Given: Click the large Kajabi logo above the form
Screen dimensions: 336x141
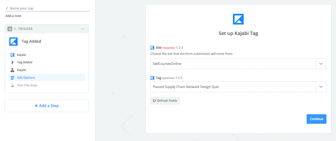Looking at the screenshot, I should (x=238, y=19).
